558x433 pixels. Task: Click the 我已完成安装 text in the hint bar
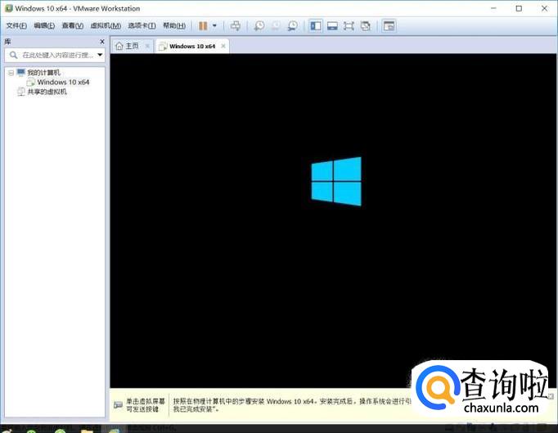(x=194, y=409)
